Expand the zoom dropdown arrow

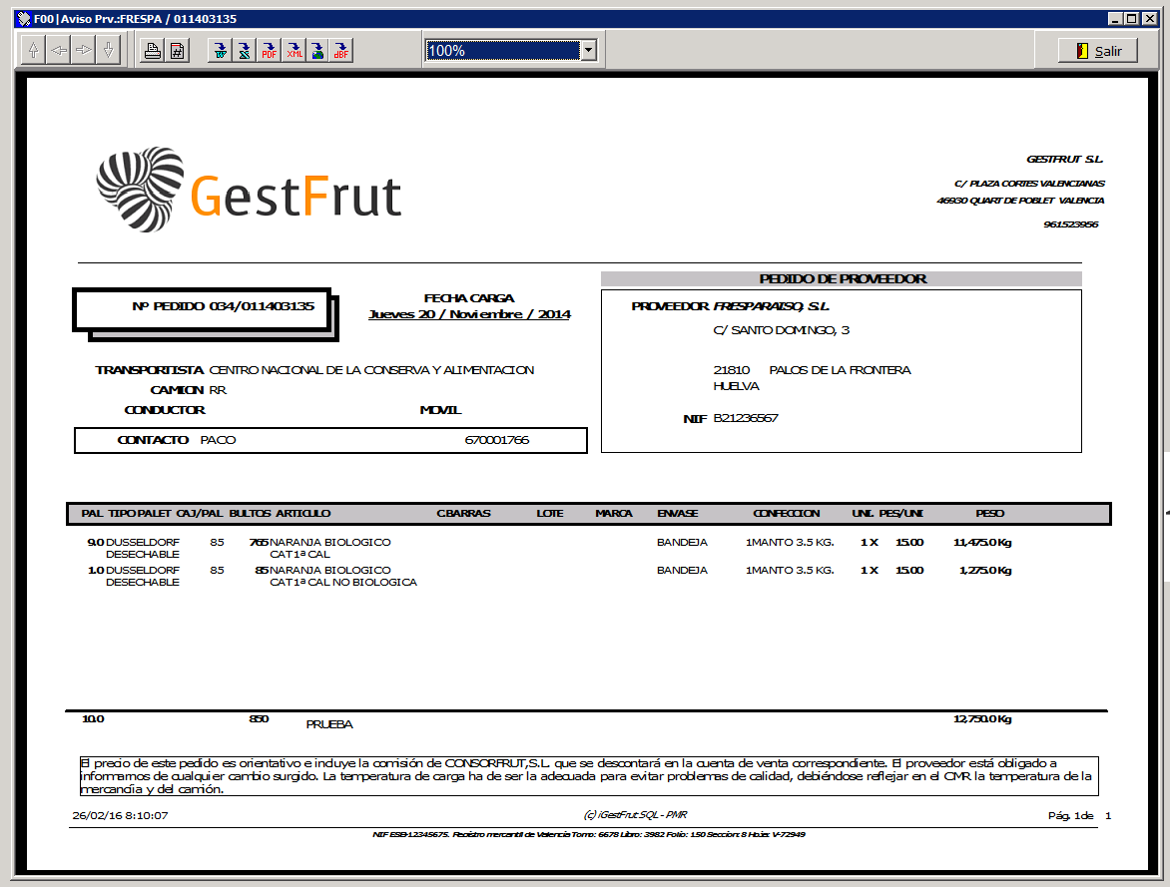tap(588, 51)
